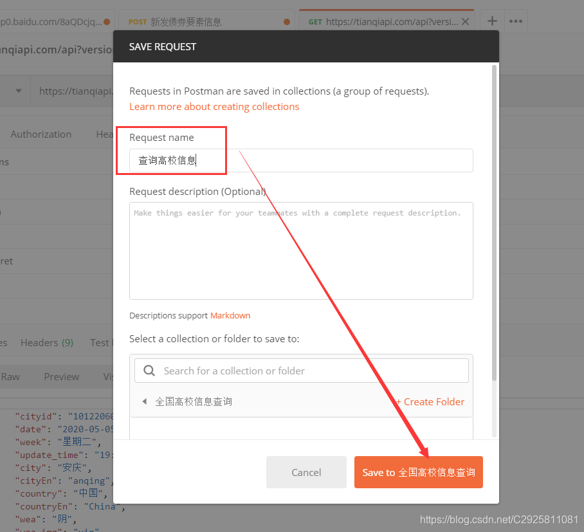Click the SAVE REQUEST dialog title

[162, 46]
